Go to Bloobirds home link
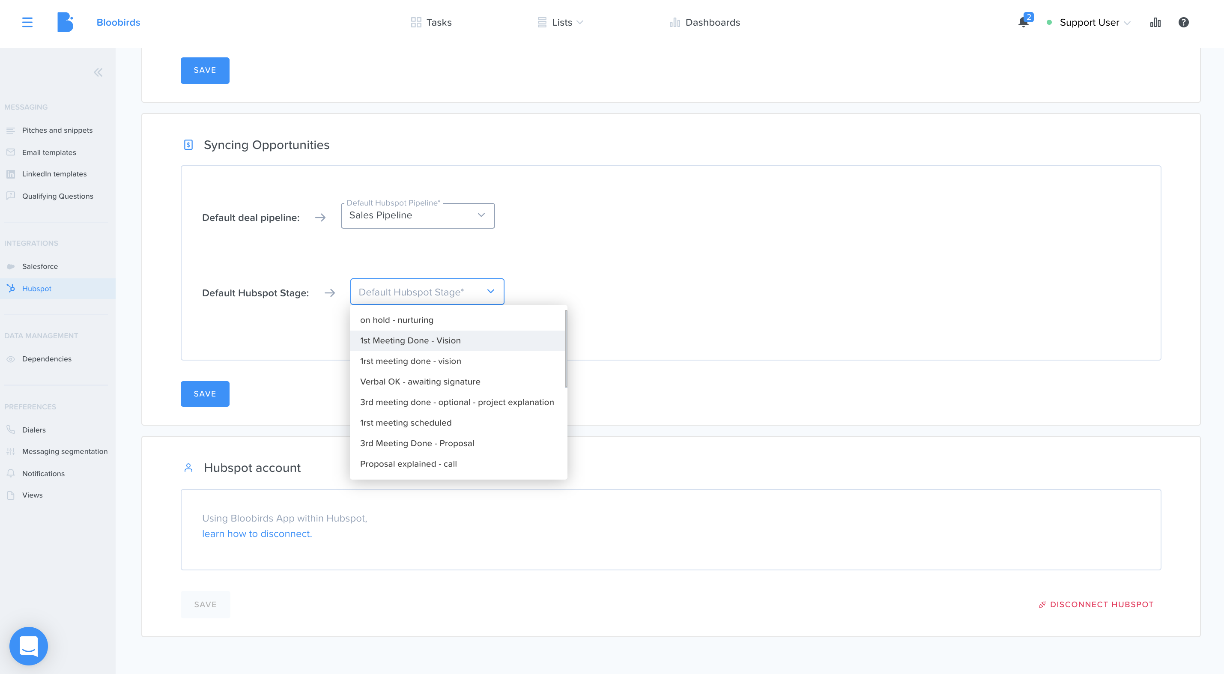Screen dimensions: 1224x674 click(118, 22)
